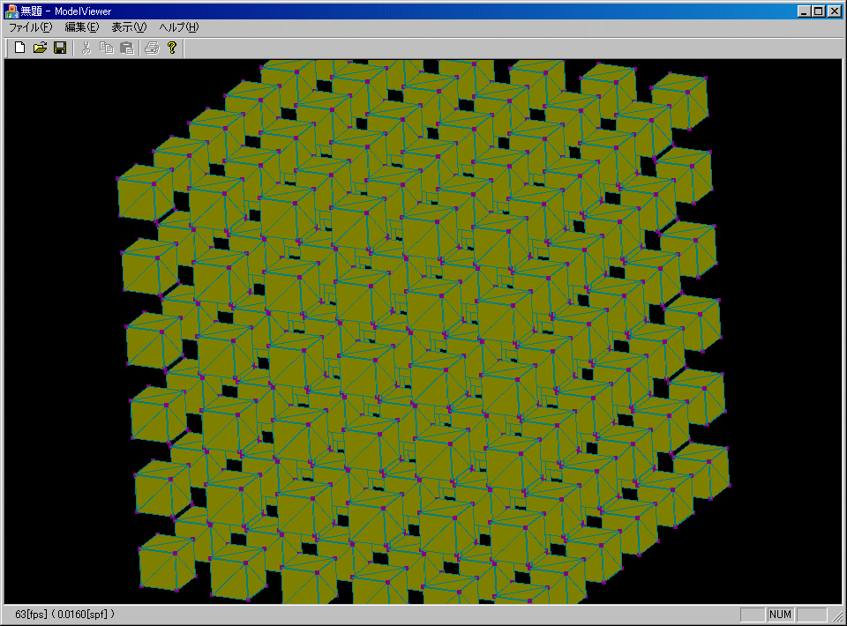Open the ファイル(F) menu
Image resolution: width=847 pixels, height=626 pixels.
tap(30, 27)
